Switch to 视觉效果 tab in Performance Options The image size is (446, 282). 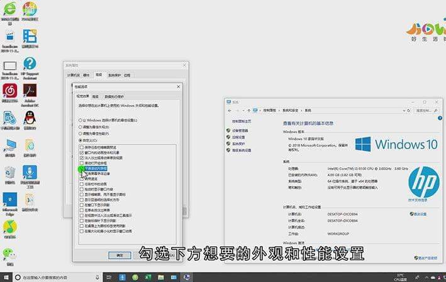tap(83, 96)
